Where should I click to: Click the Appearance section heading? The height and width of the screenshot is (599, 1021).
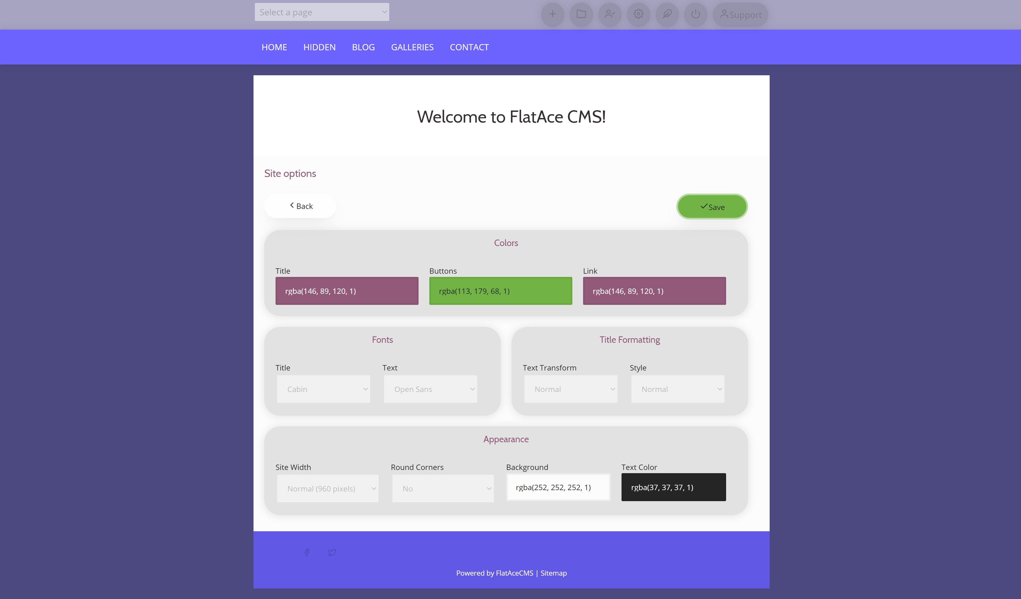pyautogui.click(x=506, y=439)
